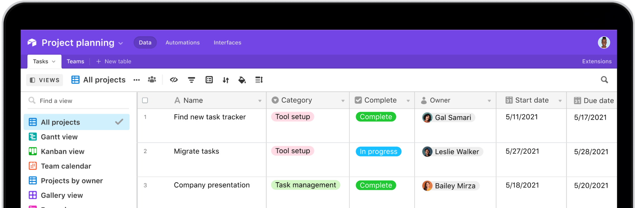Tick the select-all rows checkbox
This screenshot has height=208, width=635.
coord(145,100)
